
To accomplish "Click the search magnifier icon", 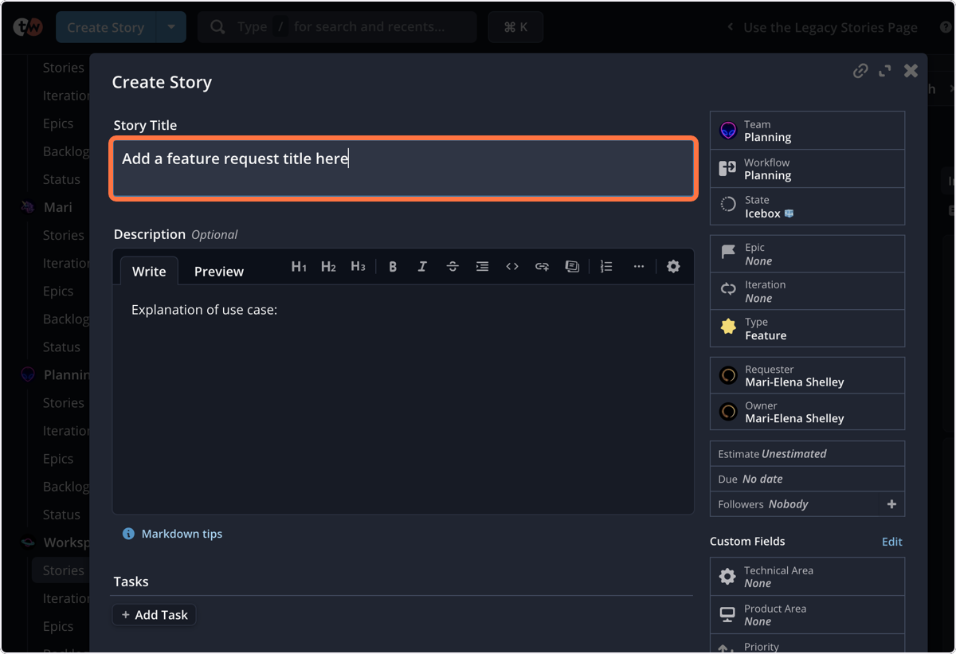I will coord(217,27).
